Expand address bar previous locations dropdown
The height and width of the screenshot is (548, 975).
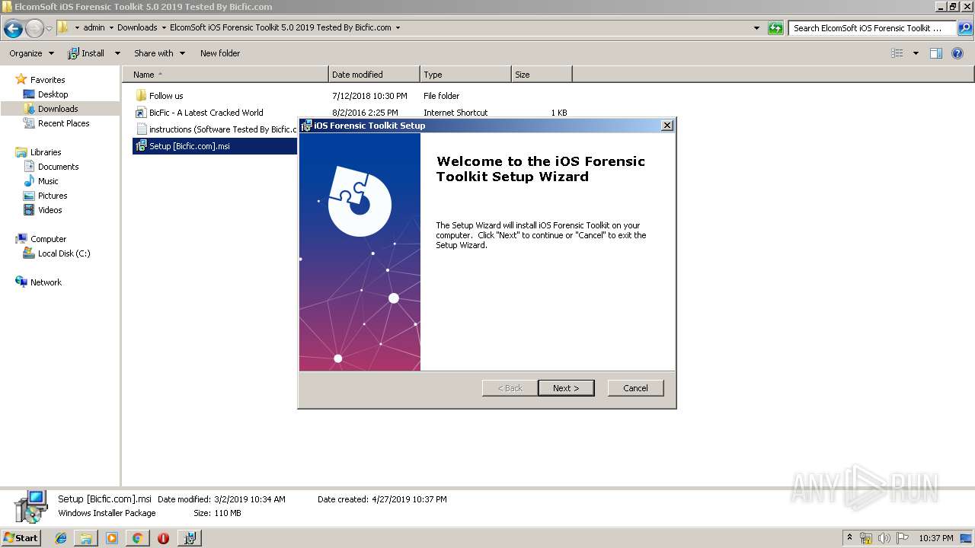click(756, 28)
